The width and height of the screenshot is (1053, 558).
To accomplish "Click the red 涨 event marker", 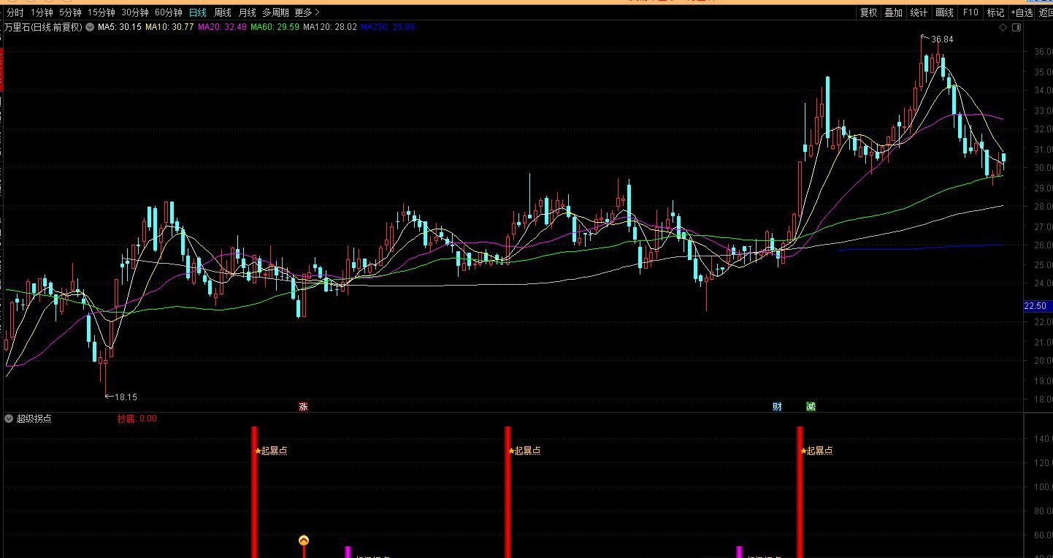I will (x=303, y=407).
